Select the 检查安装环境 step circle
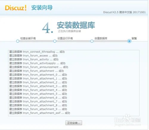This screenshot has height=130, width=149. pos(18,41)
